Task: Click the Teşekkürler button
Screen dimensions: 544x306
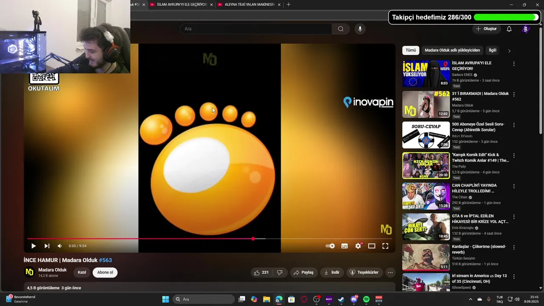Action: click(364, 272)
